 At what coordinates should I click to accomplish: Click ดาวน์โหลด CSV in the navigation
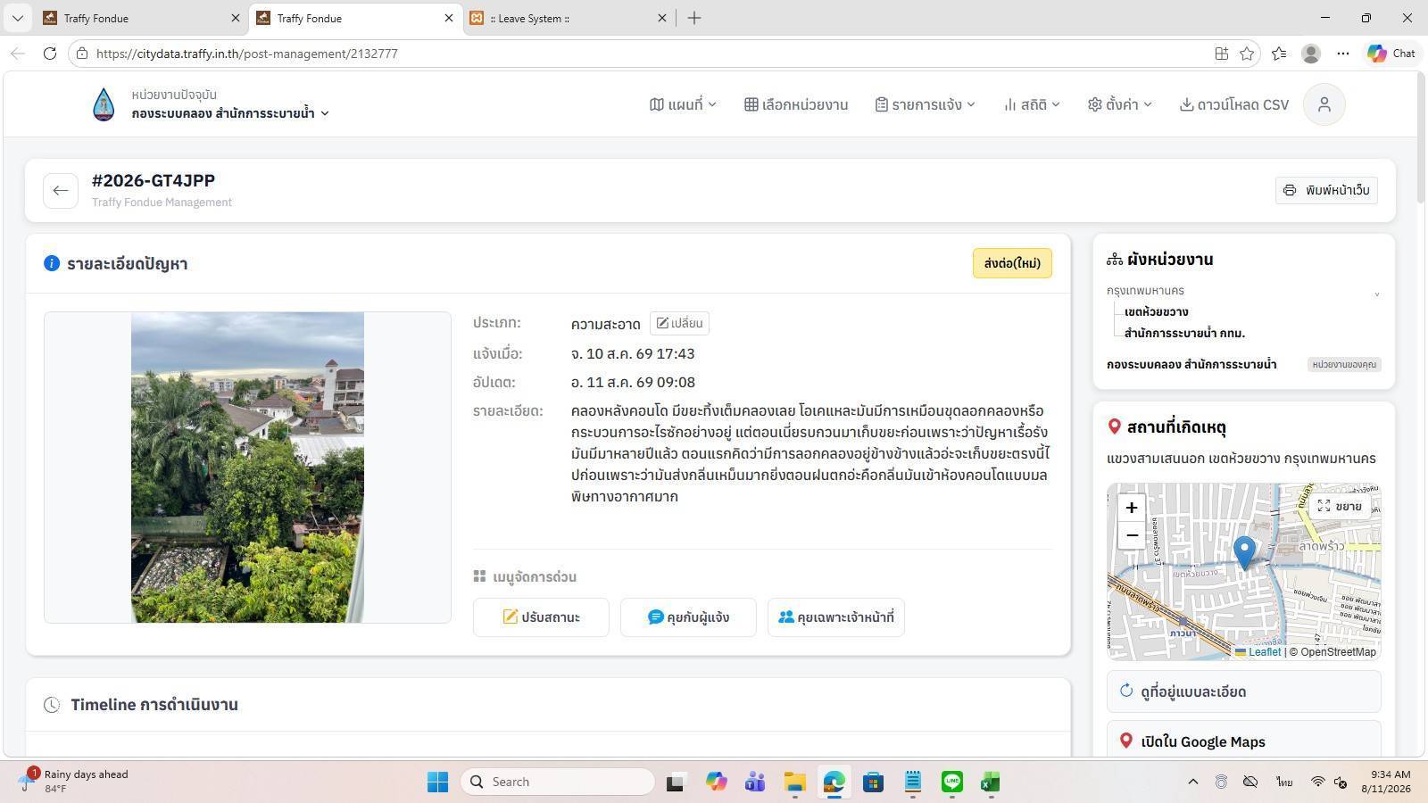tap(1234, 104)
